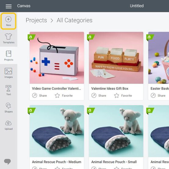This screenshot has width=169, height=169.
Task: Open the Images library
Action: [x=9, y=73]
